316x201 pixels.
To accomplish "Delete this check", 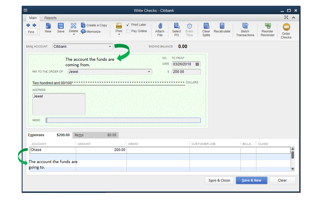I will (73, 27).
